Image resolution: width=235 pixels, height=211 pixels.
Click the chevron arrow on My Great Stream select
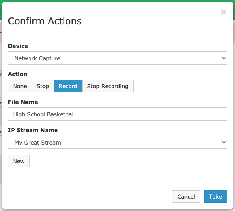[224, 143]
